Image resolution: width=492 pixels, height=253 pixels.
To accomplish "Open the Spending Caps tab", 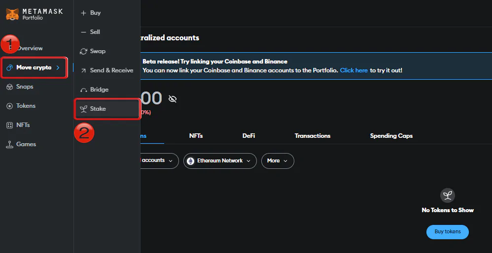I will (x=391, y=136).
